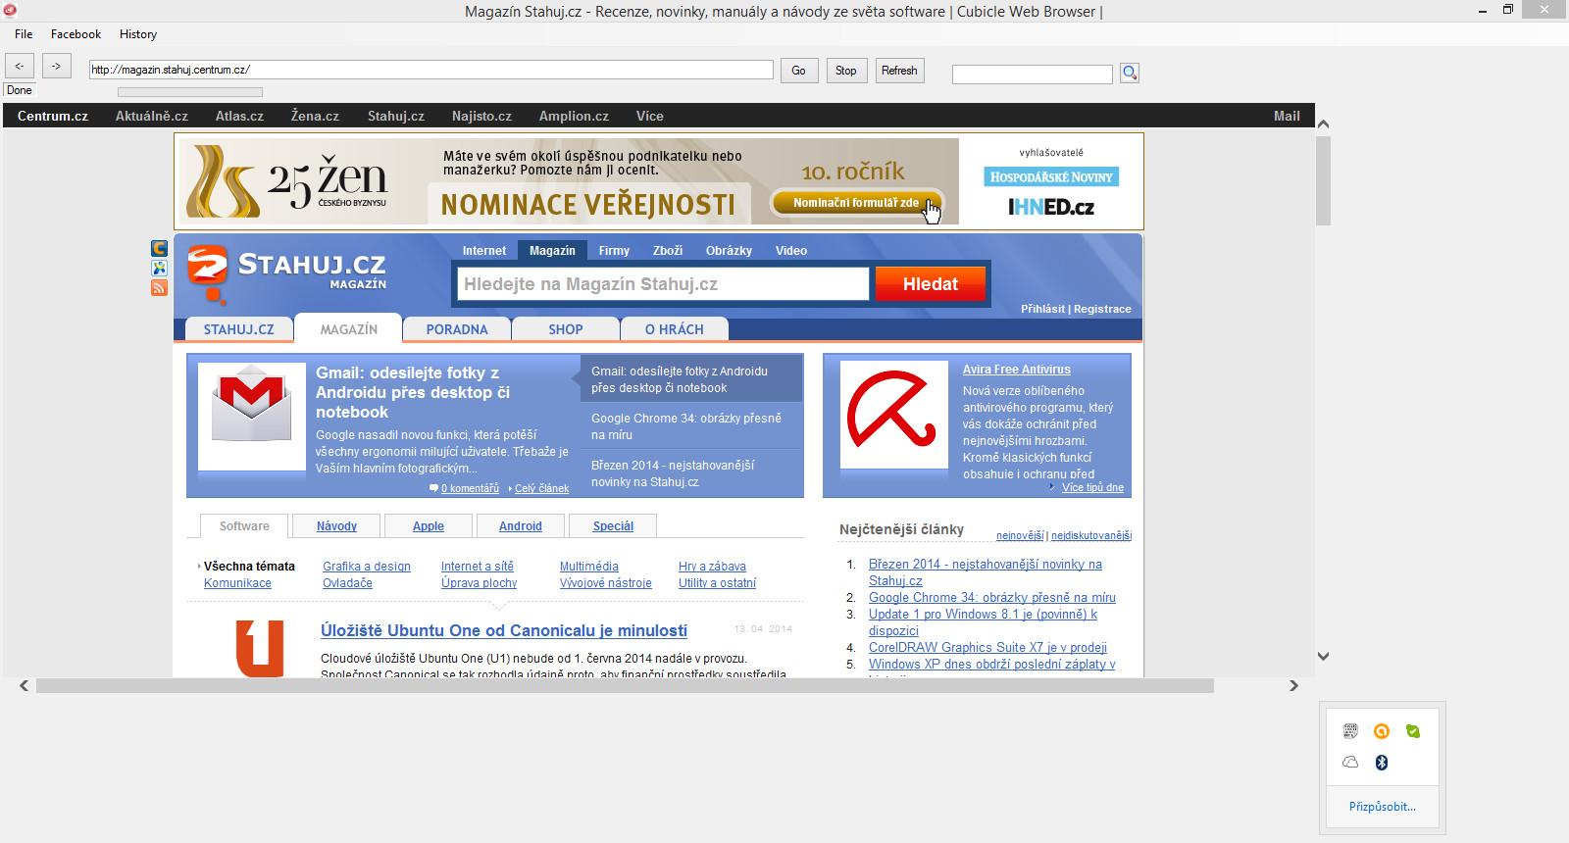
Task: Click the colorful share icon below Centrum icon
Action: click(159, 268)
